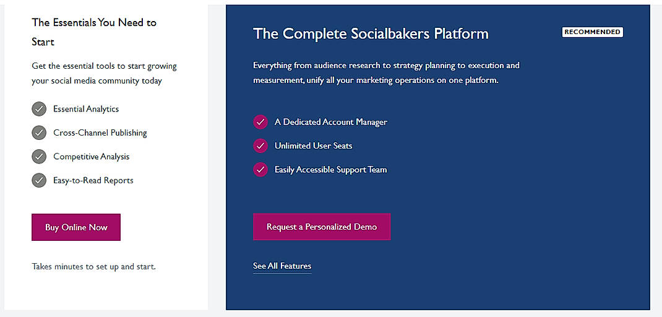Click the Accessible Support Team checkmark icon
662x317 pixels.
pyautogui.click(x=260, y=170)
